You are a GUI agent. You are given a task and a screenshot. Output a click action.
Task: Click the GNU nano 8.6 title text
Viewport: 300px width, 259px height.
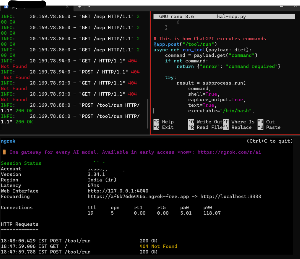pos(176,16)
